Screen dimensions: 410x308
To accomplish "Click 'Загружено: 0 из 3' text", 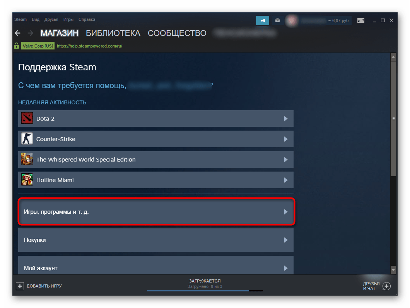I will (x=205, y=287).
